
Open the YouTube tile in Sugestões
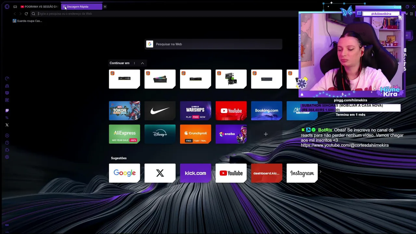(x=231, y=173)
